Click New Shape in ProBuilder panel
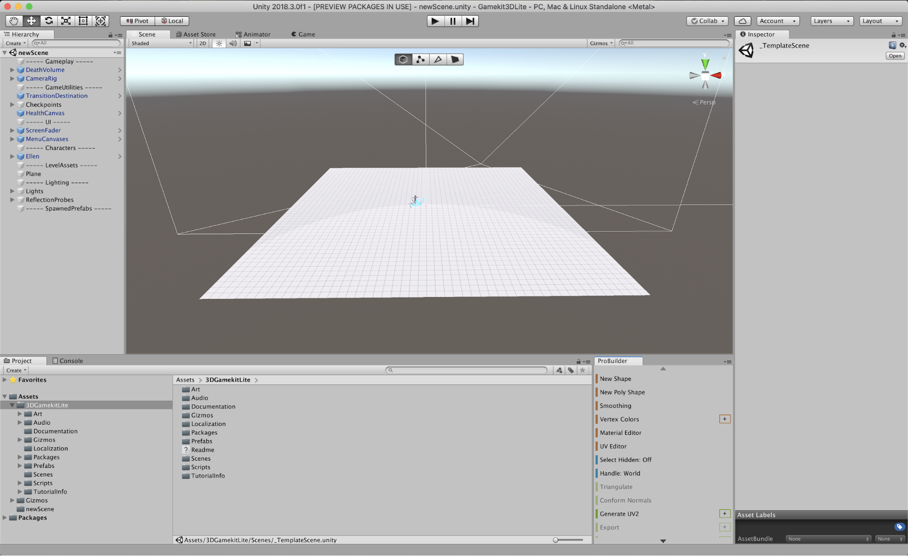 (615, 378)
